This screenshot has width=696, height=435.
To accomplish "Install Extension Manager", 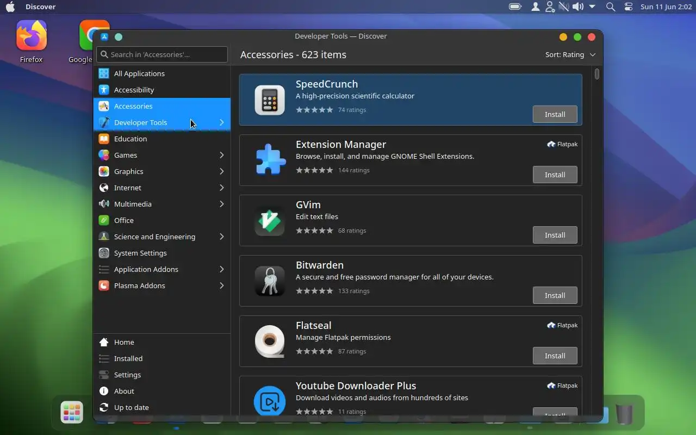I will [555, 175].
